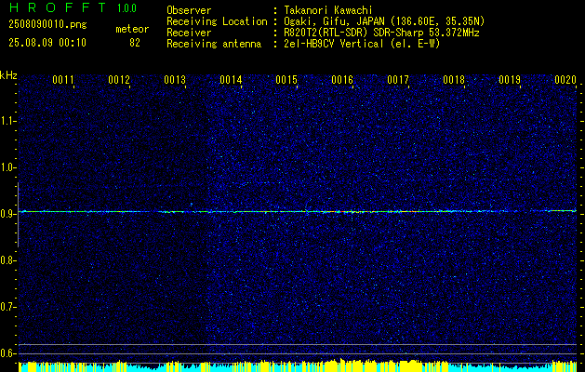Click the 1.1 kHz axis label
This screenshot has height=372, width=585.
click(x=7, y=121)
